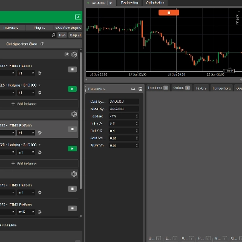Open timeframe dropdown h1 on Hedging instance

click(26, 93)
